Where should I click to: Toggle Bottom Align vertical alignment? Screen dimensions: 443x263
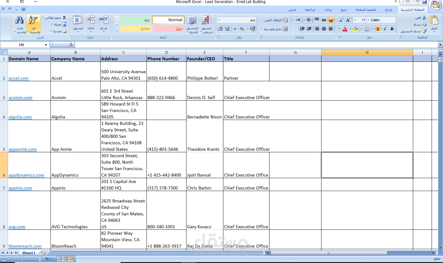pyautogui.click(x=331, y=20)
